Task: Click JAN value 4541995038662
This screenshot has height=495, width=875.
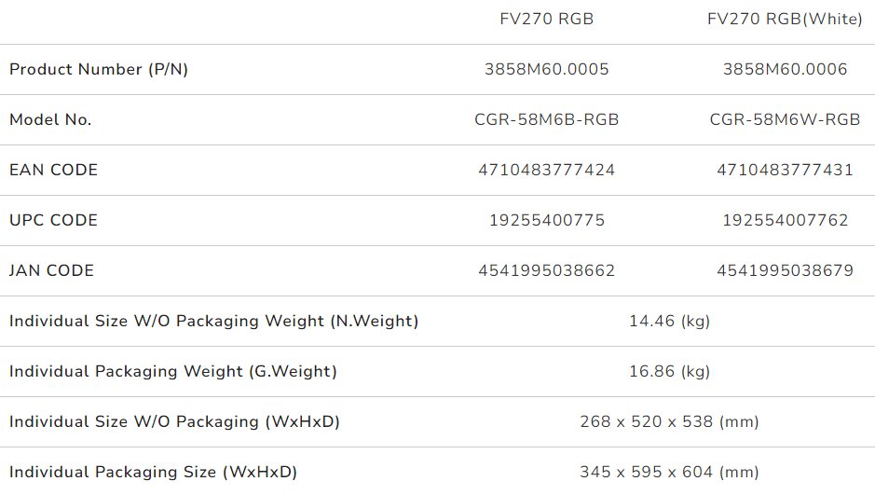Action: pos(547,271)
